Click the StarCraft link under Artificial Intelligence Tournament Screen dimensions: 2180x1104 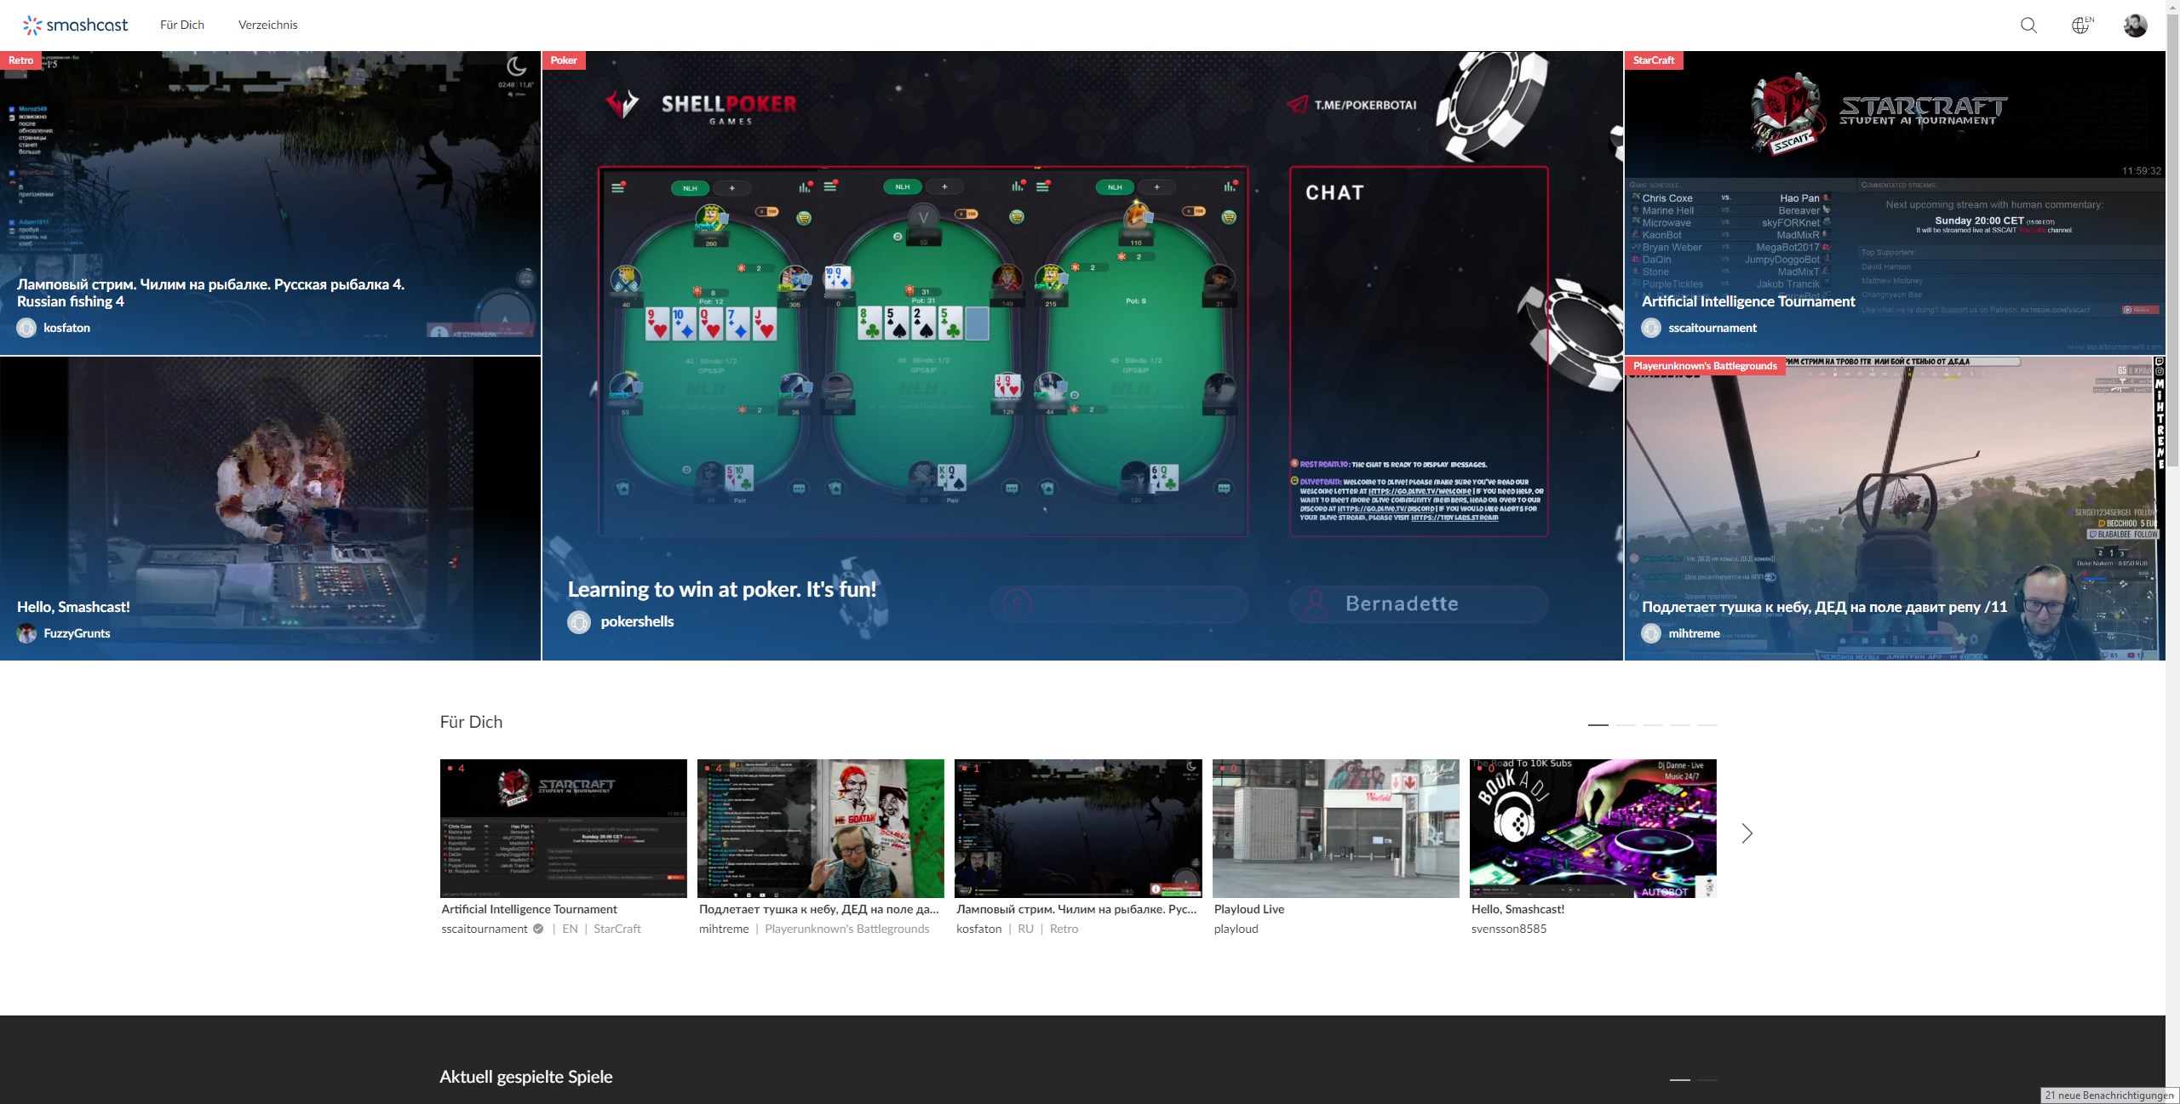tap(617, 929)
